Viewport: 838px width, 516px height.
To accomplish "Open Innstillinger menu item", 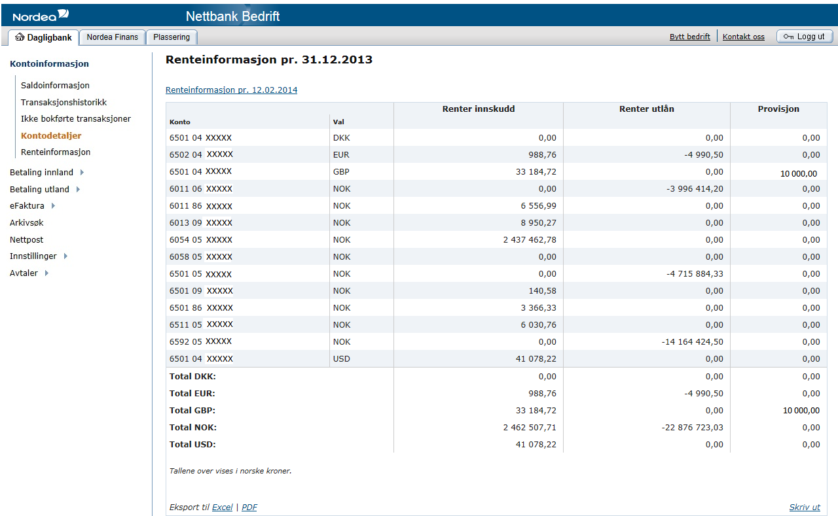I will coord(33,256).
